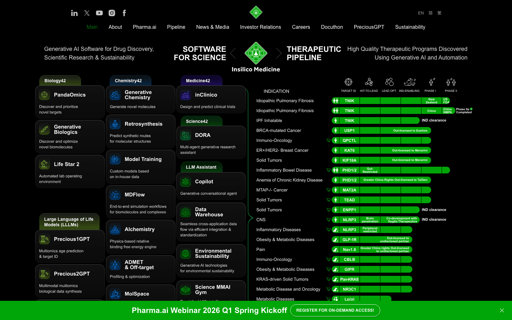
Task: Select the LLM Assistant tab
Action: coord(202,167)
